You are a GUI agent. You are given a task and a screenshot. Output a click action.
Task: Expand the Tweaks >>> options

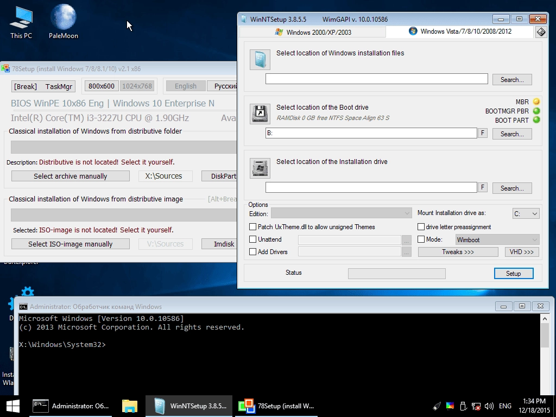click(x=458, y=252)
